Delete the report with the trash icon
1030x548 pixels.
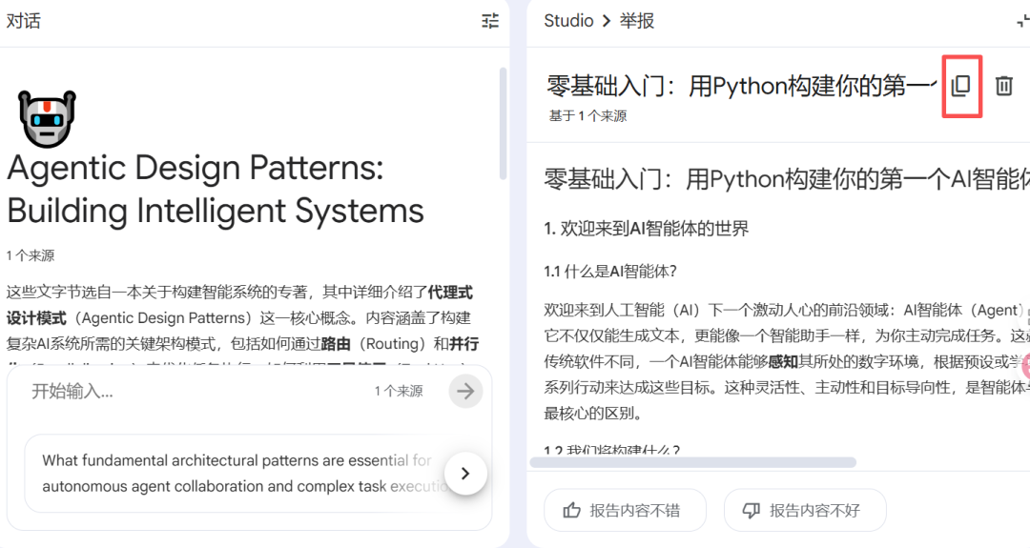click(1004, 86)
